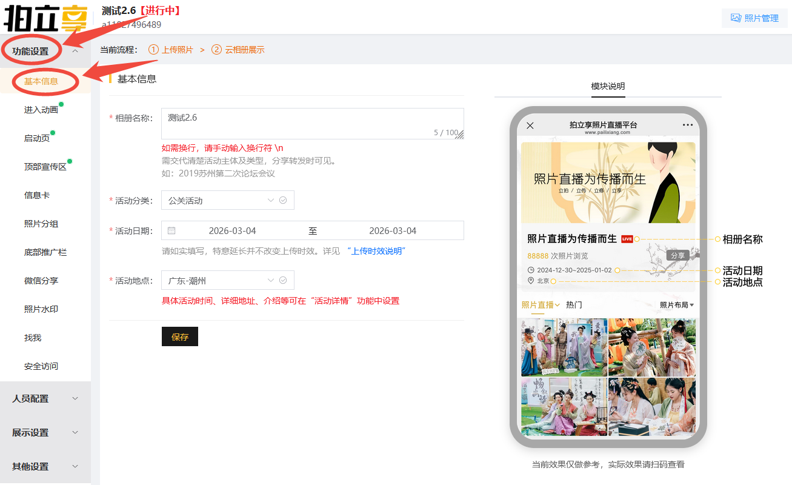The width and height of the screenshot is (792, 485).
Task: Click the 照片布局 dropdown in phone preview
Action: click(x=677, y=305)
